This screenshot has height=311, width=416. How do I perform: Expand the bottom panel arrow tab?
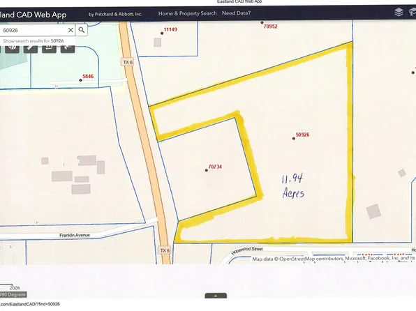pos(216,296)
